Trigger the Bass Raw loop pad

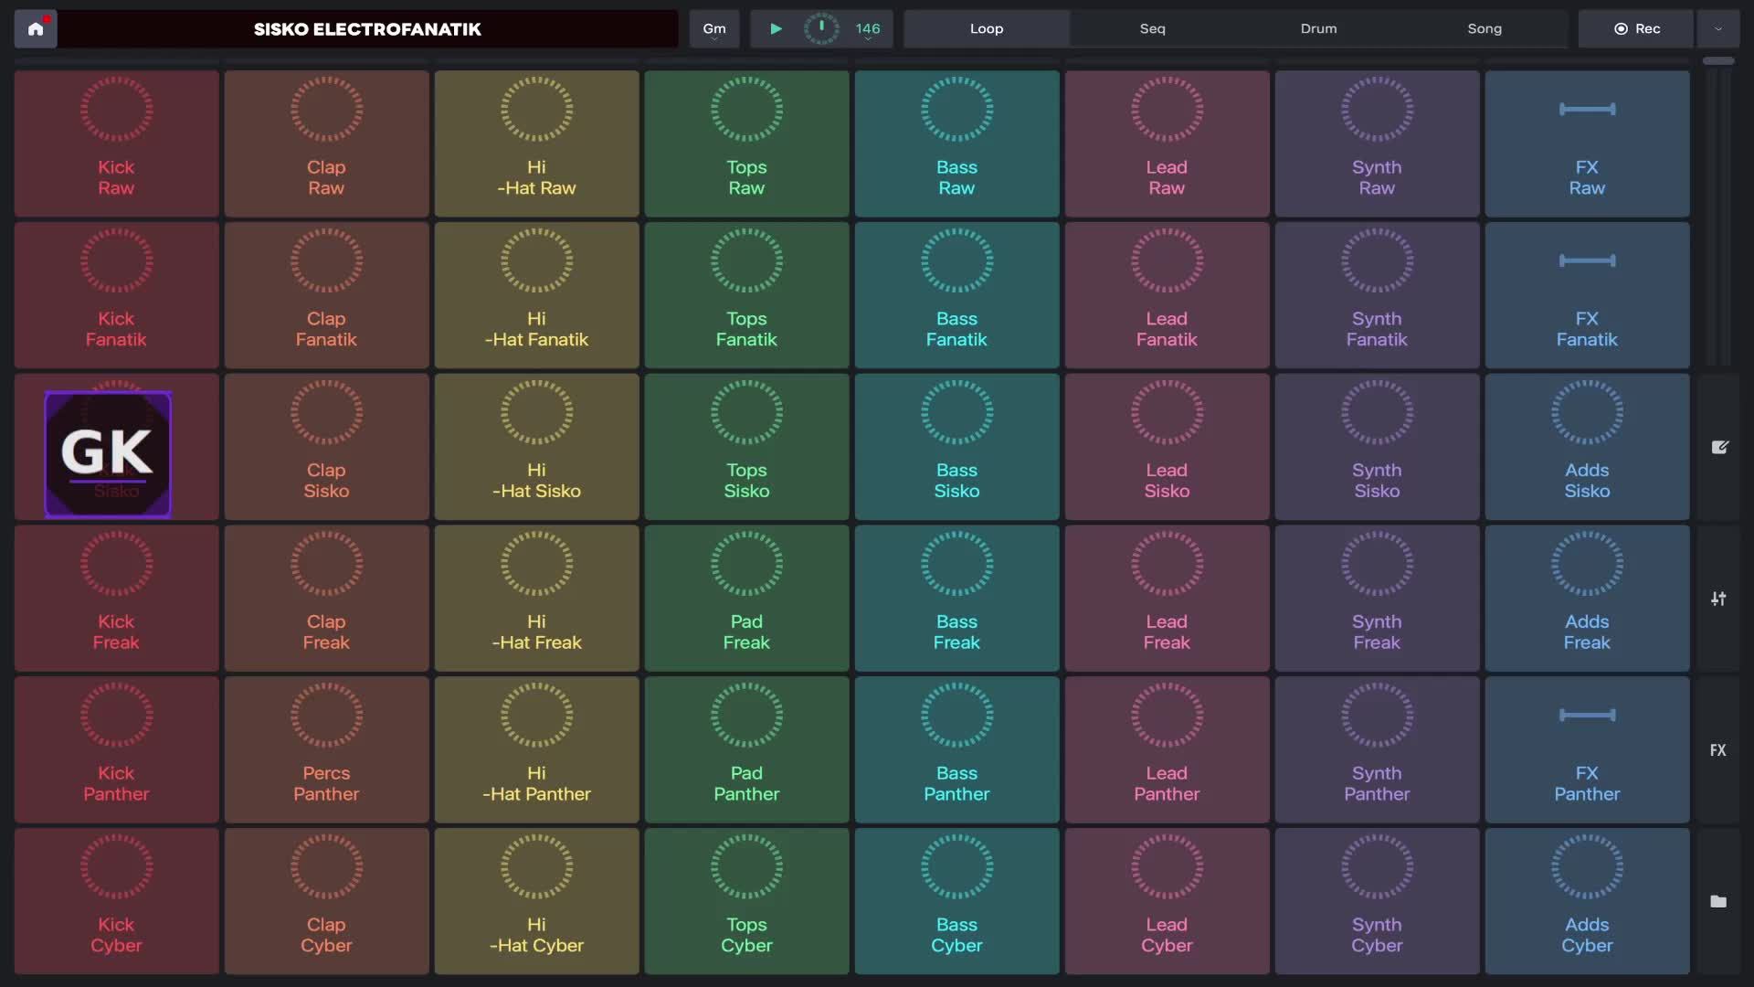[957, 144]
